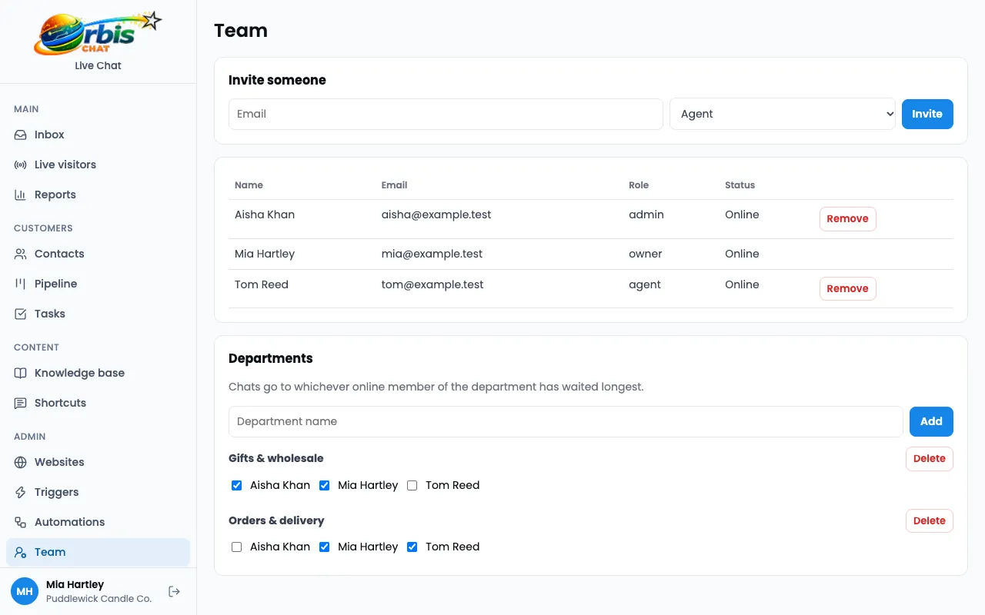Click the Tom Reed table name
Image resolution: width=985 pixels, height=615 pixels.
click(x=262, y=284)
